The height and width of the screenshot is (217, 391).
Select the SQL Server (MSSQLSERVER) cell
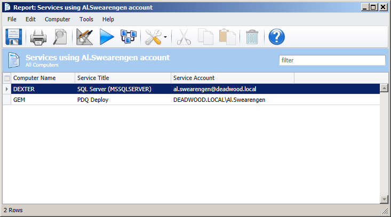click(x=123, y=89)
